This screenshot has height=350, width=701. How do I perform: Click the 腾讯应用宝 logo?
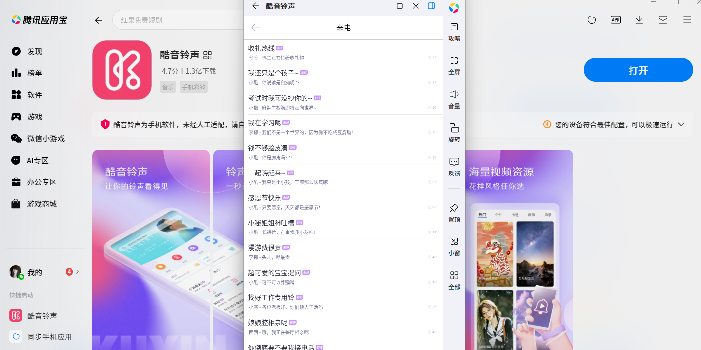(x=39, y=20)
